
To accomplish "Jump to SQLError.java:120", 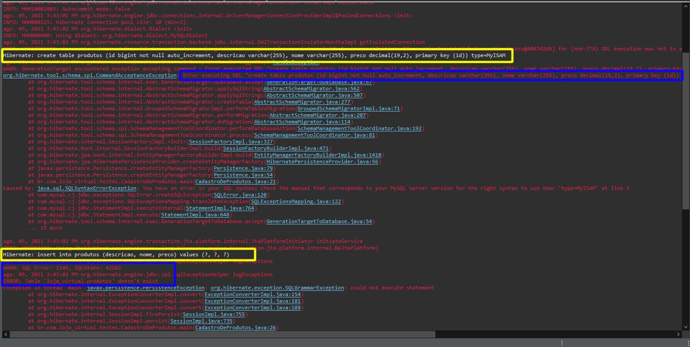I will click(240, 195).
